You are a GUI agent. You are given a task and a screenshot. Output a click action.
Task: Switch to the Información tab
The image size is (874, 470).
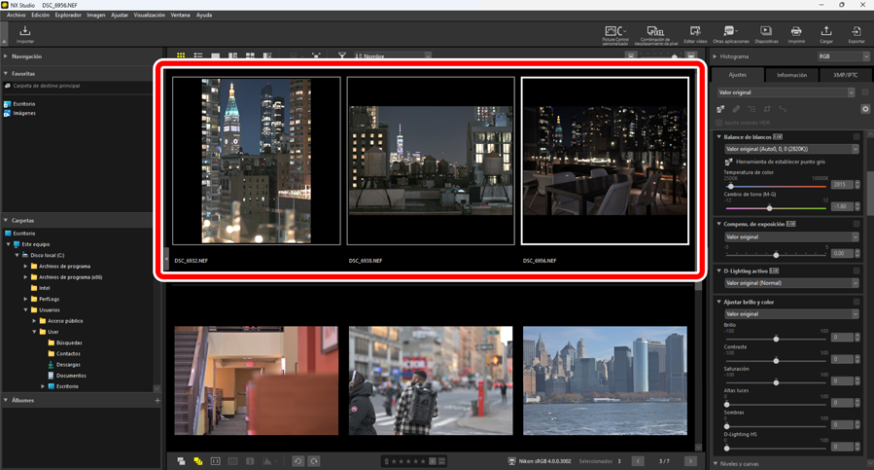791,75
